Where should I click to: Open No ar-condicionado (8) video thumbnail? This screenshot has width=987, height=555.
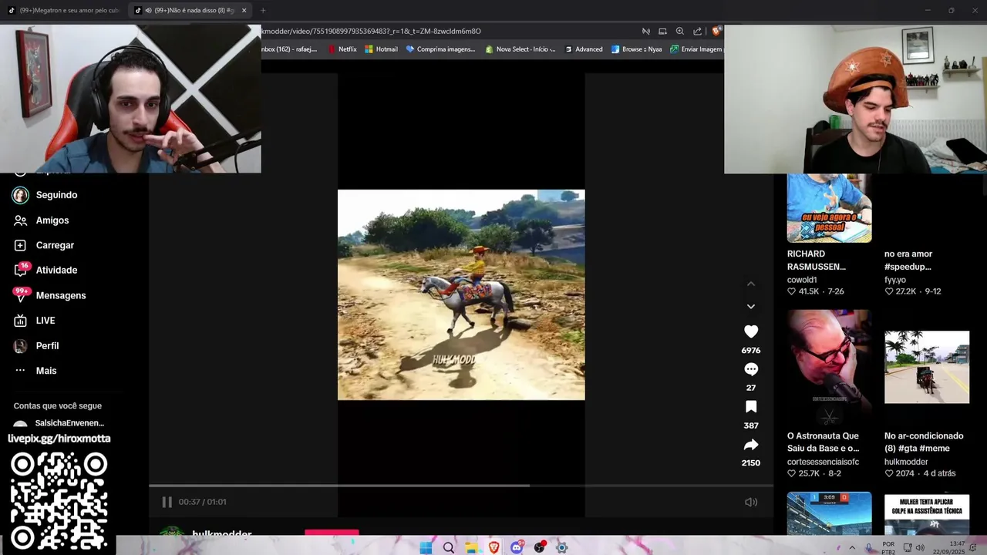coord(927,367)
